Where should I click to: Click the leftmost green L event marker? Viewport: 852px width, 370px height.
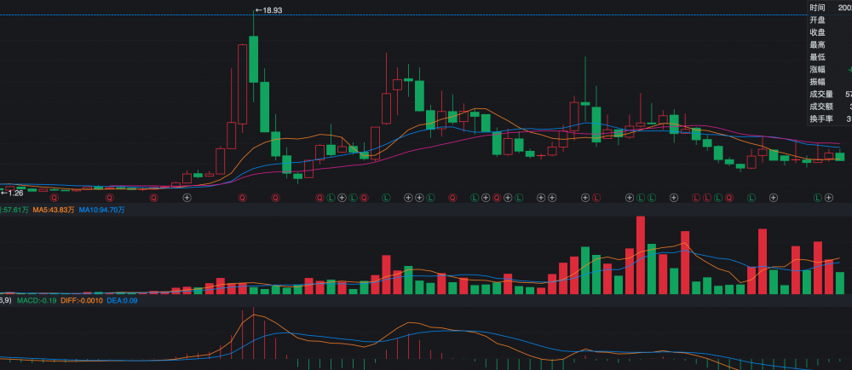(331, 198)
